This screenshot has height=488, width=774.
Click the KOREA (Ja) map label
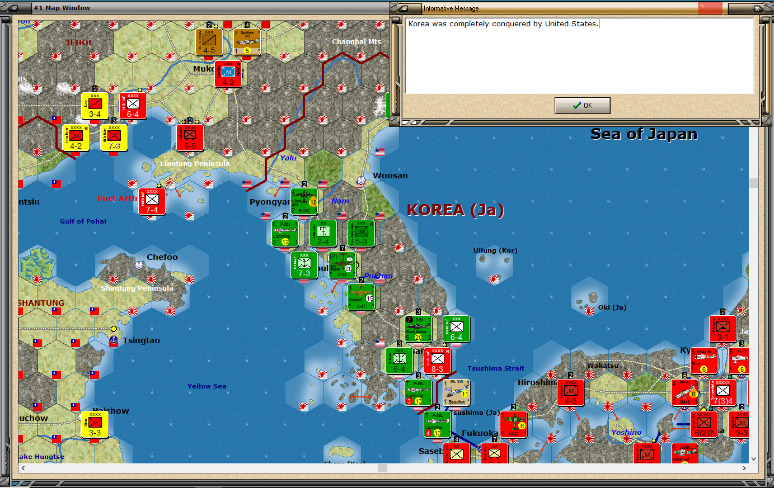(x=456, y=210)
